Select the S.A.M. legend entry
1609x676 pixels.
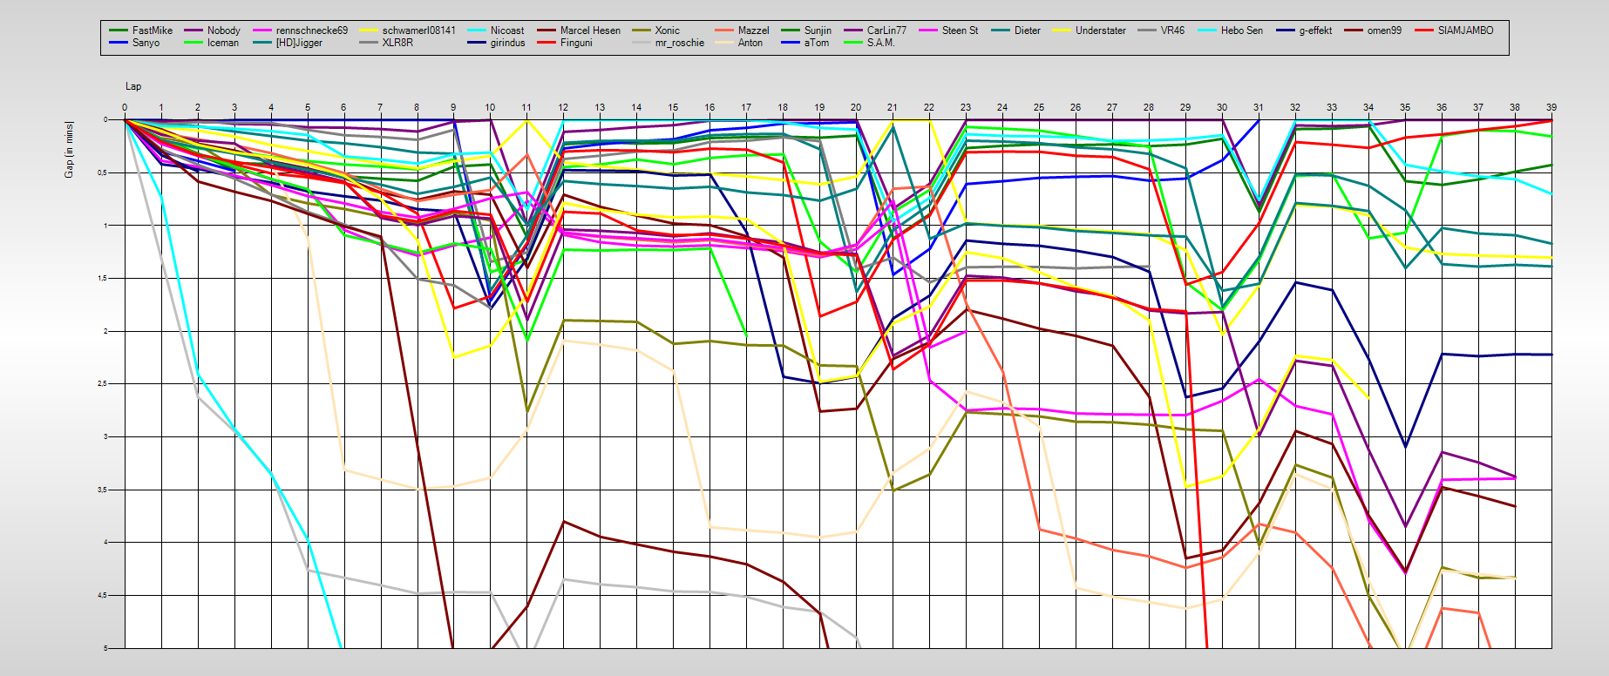(880, 43)
